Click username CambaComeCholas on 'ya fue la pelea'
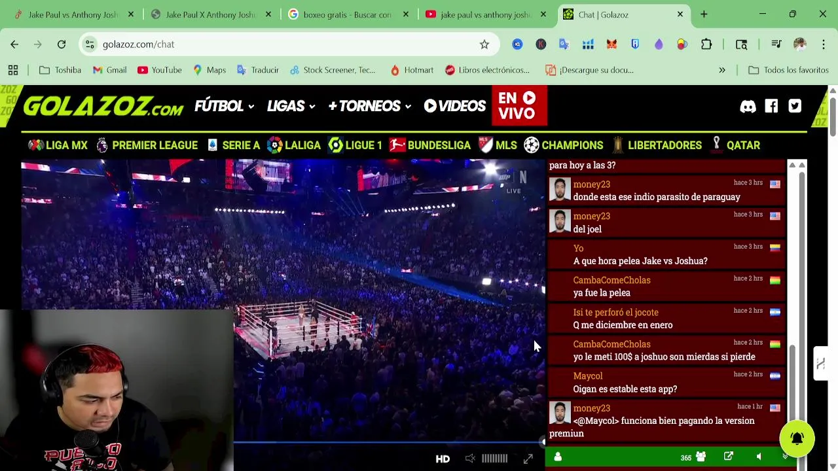The width and height of the screenshot is (838, 471). 611,280
